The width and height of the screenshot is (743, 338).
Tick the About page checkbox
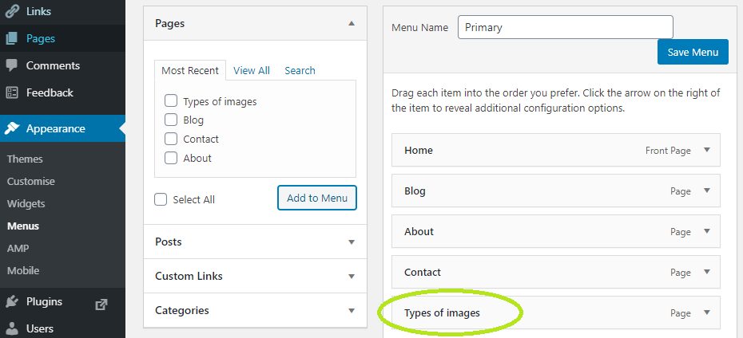pyautogui.click(x=171, y=158)
